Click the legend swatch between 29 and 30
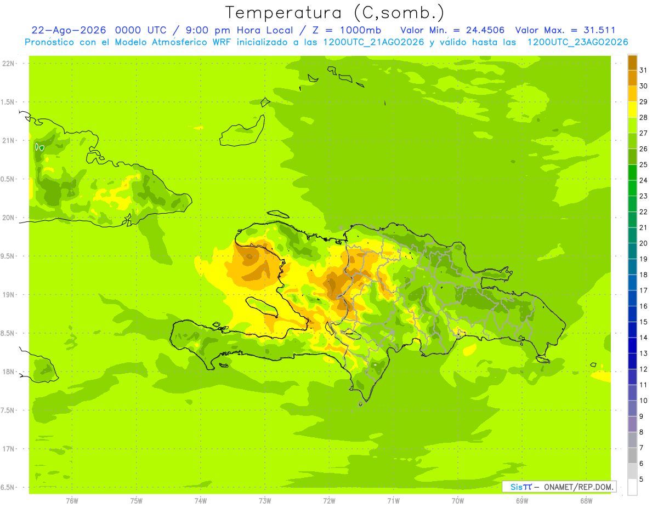The width and height of the screenshot is (658, 508). point(632,94)
